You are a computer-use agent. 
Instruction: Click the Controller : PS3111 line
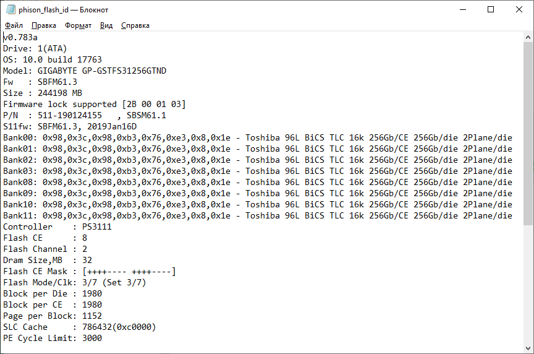(x=57, y=227)
